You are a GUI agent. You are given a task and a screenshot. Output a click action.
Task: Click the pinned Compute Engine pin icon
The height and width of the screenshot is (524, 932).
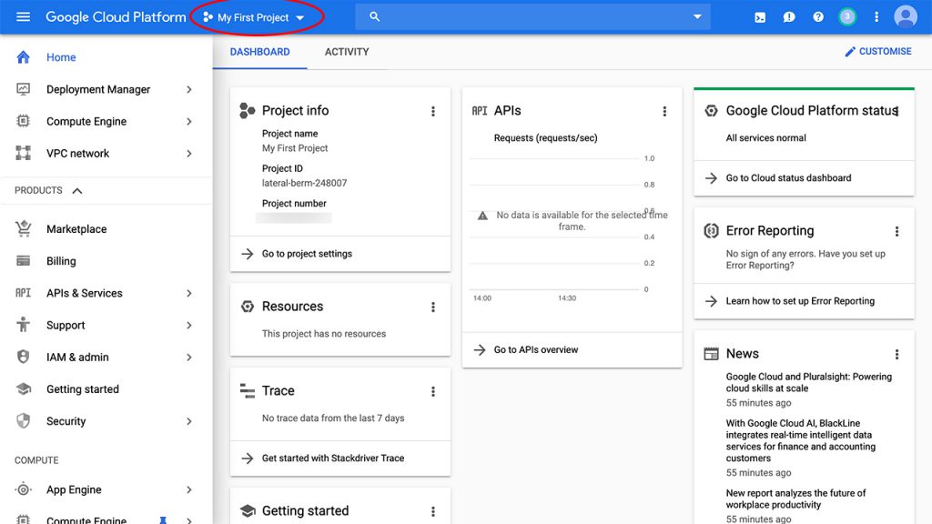coord(163,519)
